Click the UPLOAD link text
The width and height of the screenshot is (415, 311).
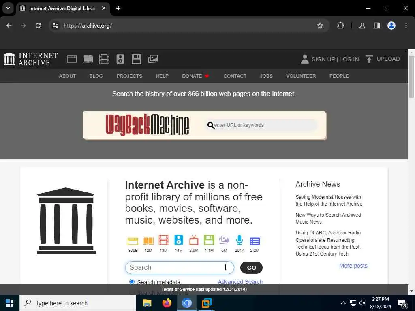pos(388,59)
